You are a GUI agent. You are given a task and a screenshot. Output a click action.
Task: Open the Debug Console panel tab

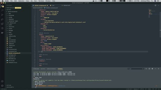tap(51, 69)
